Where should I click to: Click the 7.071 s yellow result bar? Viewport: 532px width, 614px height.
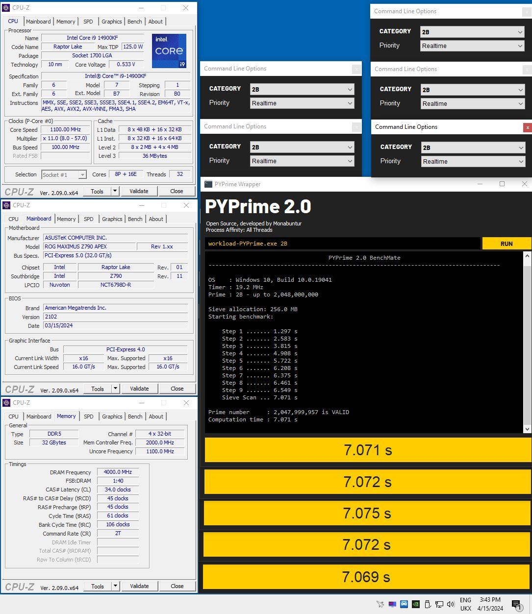click(x=368, y=450)
